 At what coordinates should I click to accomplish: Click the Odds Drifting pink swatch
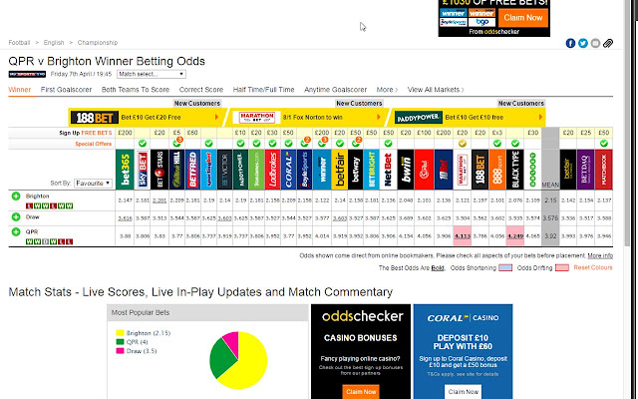point(562,268)
